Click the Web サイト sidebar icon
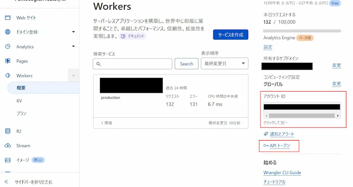 [x=8, y=18]
